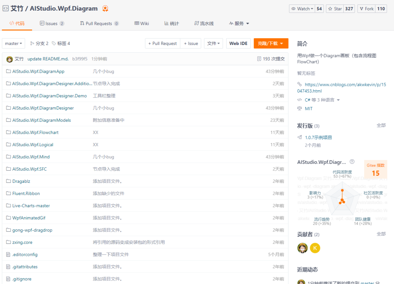The width and height of the screenshot is (394, 284).
Task: Switch to the 代码 tab
Action: point(17,23)
